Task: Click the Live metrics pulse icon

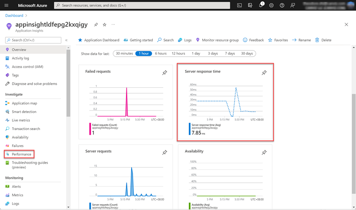Action: (x=7, y=120)
